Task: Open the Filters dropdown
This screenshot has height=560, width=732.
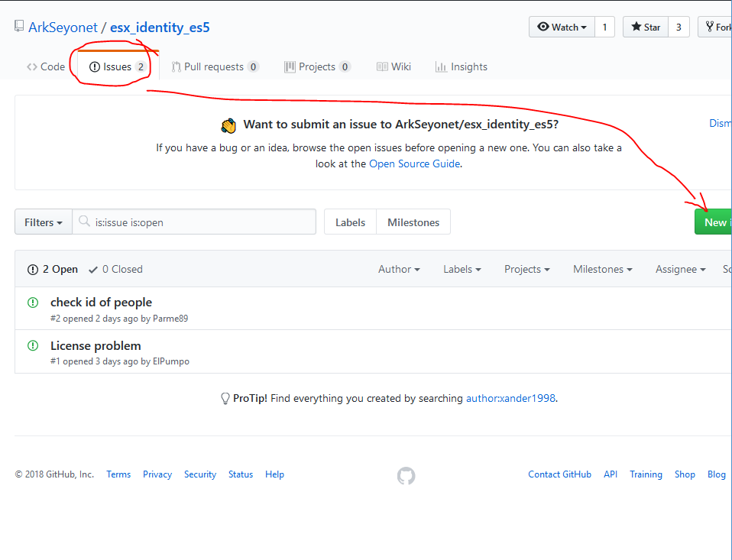Action: 44,222
